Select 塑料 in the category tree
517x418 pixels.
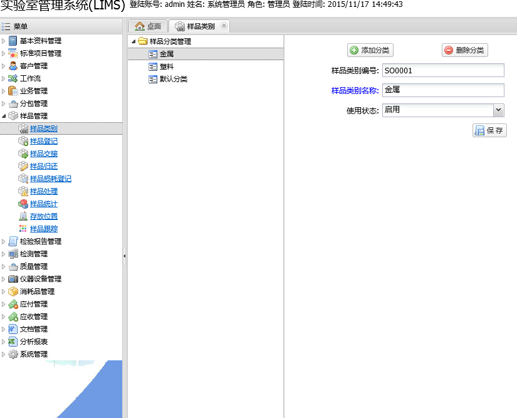click(x=166, y=66)
